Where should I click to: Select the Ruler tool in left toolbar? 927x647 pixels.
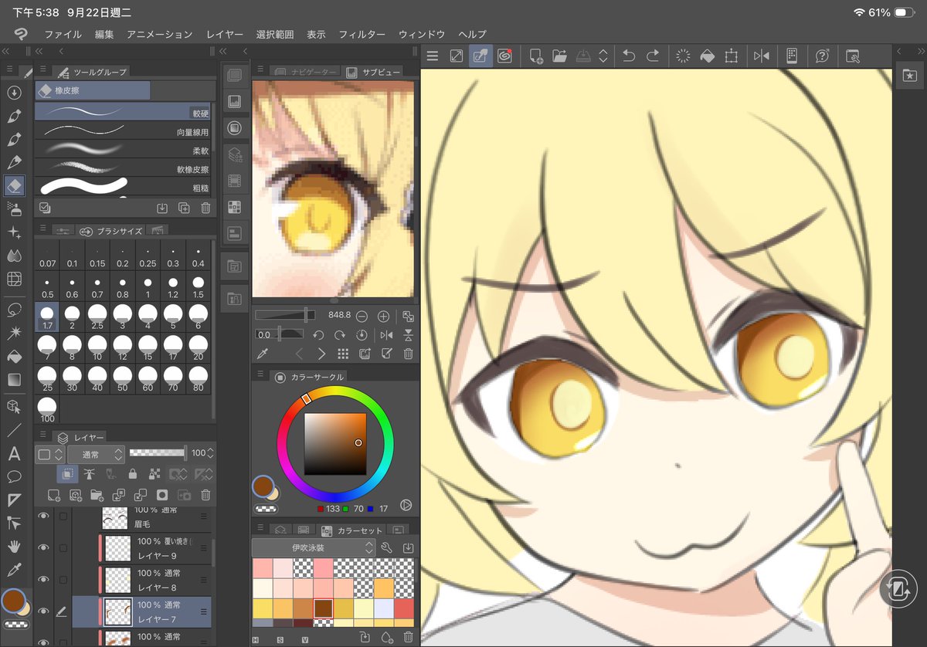point(14,500)
